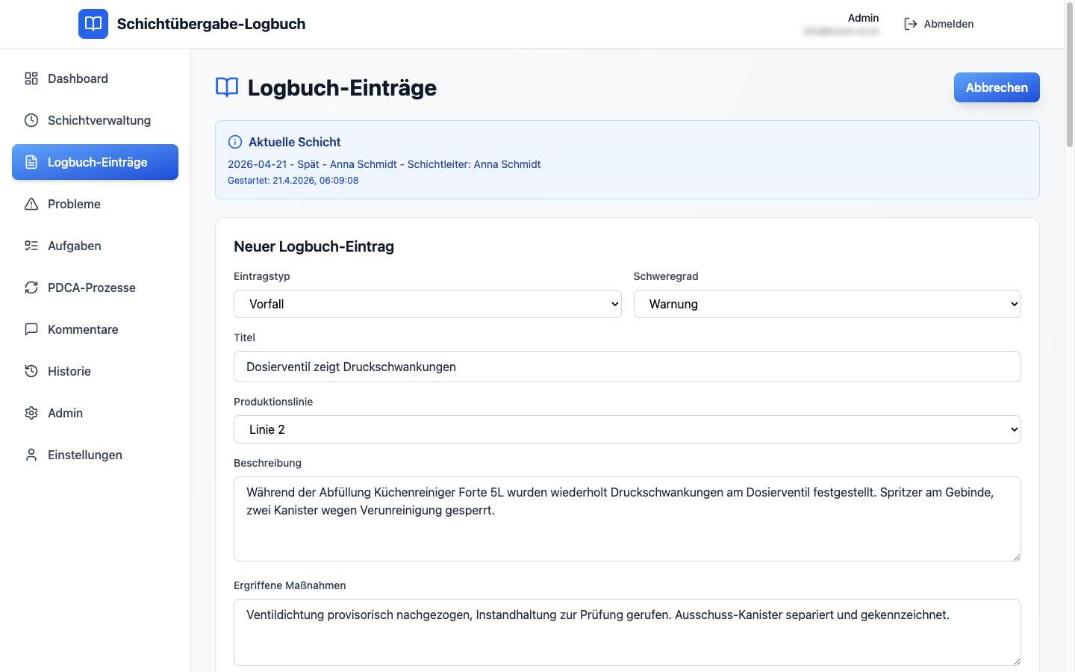Click the page's vertical scrollbar thumb
The height and width of the screenshot is (672, 1075).
tap(1069, 75)
